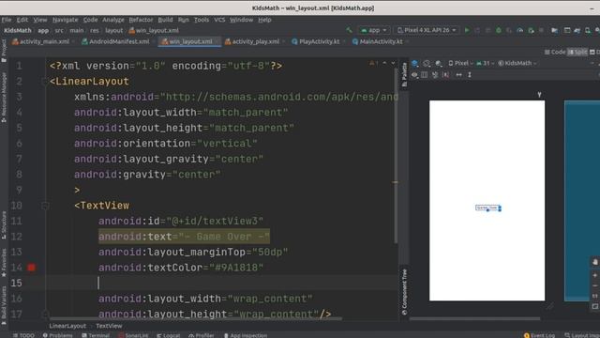
Task: Open the Navigate menu
Action: click(x=65, y=20)
